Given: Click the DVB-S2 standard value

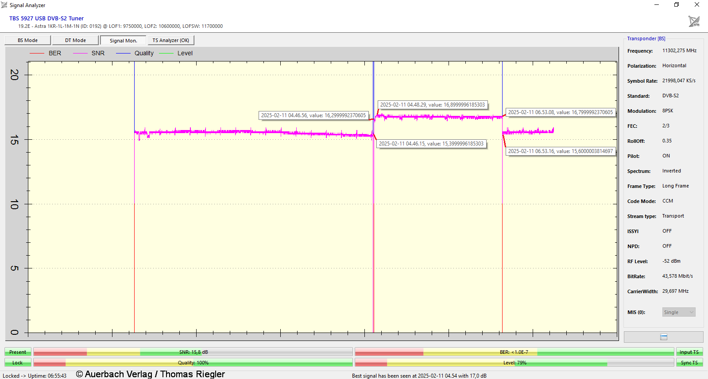Looking at the screenshot, I should click(670, 96).
